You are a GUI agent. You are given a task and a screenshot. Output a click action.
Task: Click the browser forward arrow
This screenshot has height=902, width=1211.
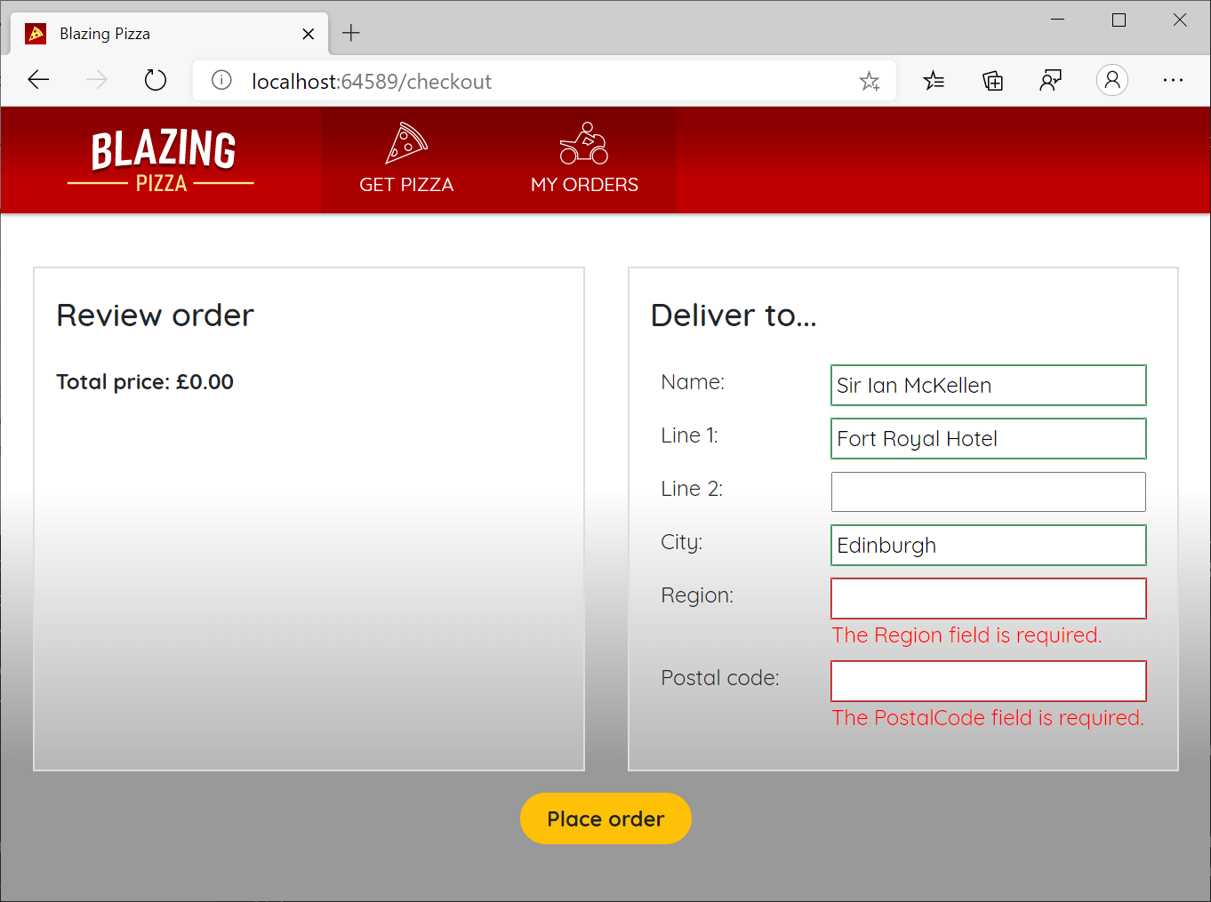pyautogui.click(x=96, y=80)
